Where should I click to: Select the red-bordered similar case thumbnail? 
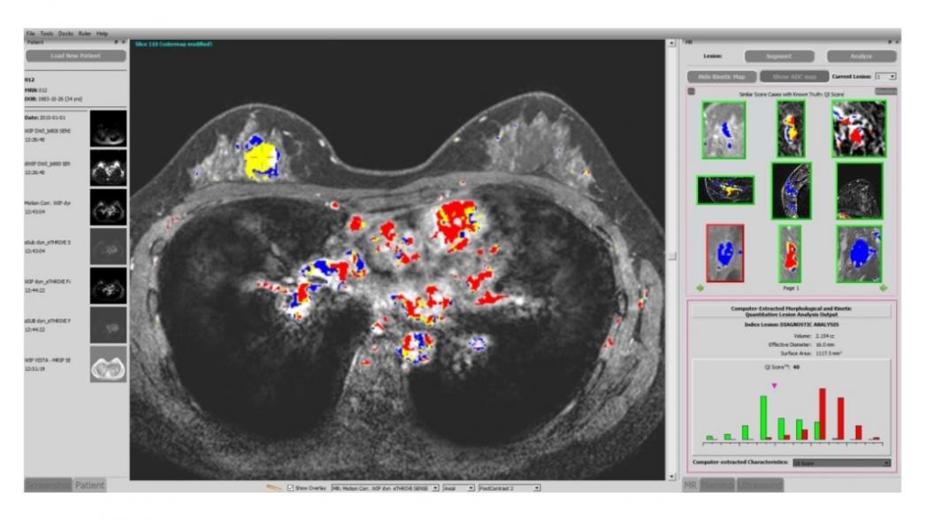[724, 253]
